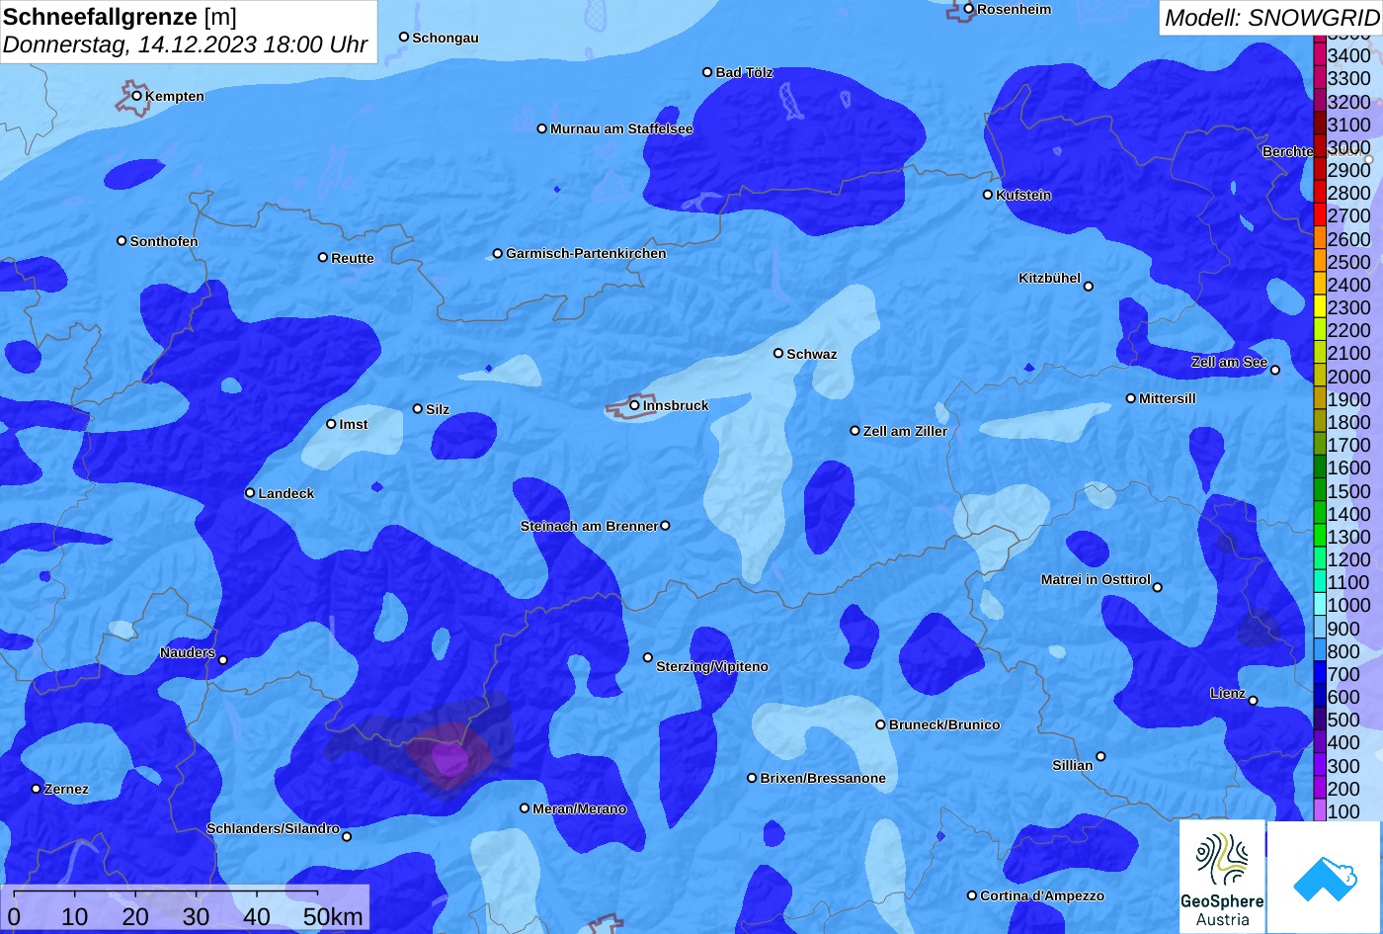Screen dimensions: 1383x934
Task: Click the Schwaz location dot
Action: point(778,353)
